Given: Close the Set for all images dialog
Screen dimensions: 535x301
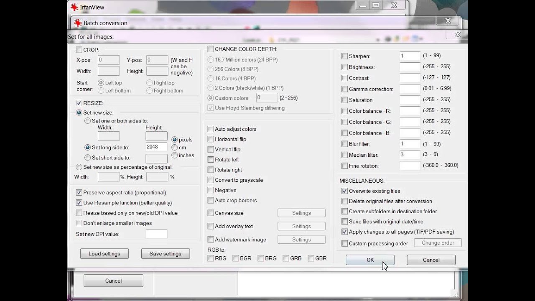Looking at the screenshot, I should click(x=457, y=35).
